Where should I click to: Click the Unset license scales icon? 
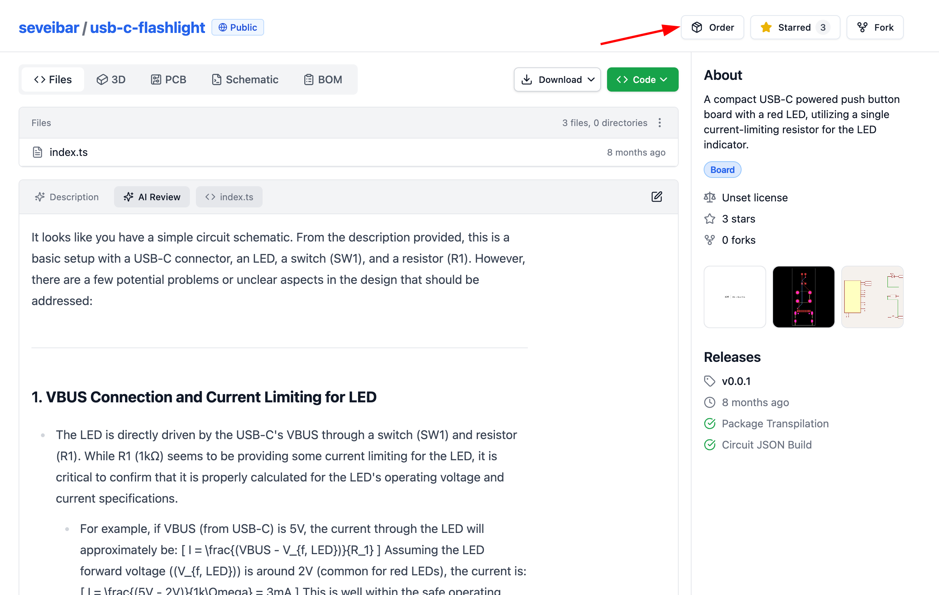pyautogui.click(x=709, y=198)
